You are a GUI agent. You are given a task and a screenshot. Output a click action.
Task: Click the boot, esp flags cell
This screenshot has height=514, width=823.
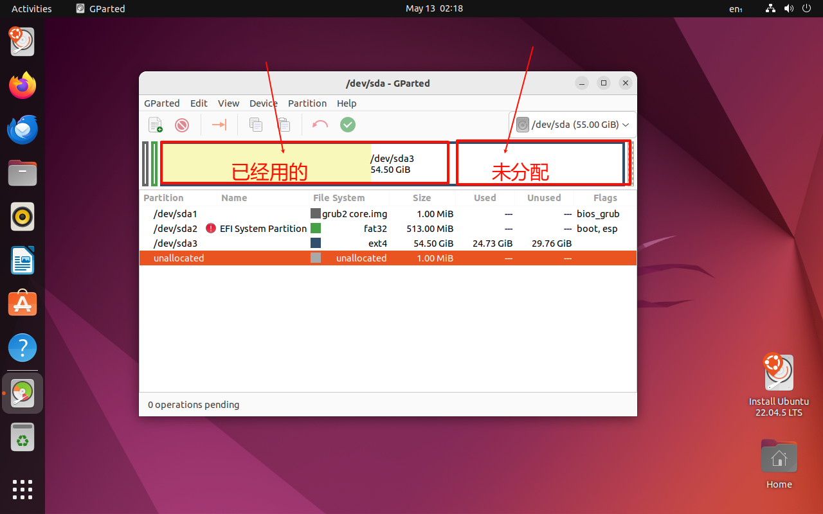click(x=597, y=229)
